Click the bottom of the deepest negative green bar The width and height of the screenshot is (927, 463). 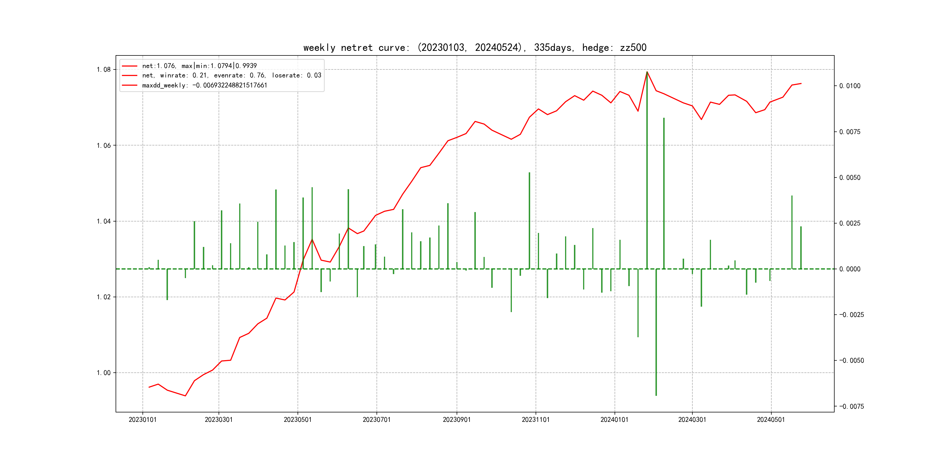[656, 395]
